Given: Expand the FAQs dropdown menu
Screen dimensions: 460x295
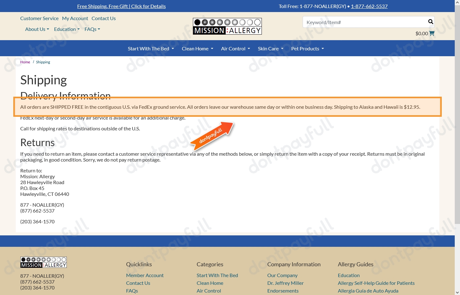Looking at the screenshot, I should (x=92, y=29).
